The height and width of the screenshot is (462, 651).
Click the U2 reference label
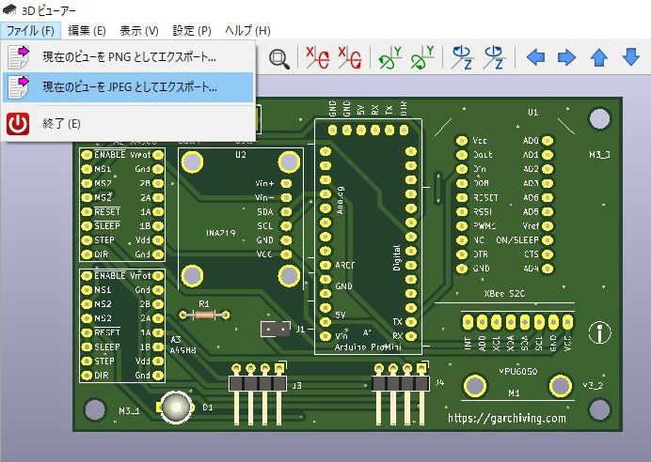click(241, 155)
